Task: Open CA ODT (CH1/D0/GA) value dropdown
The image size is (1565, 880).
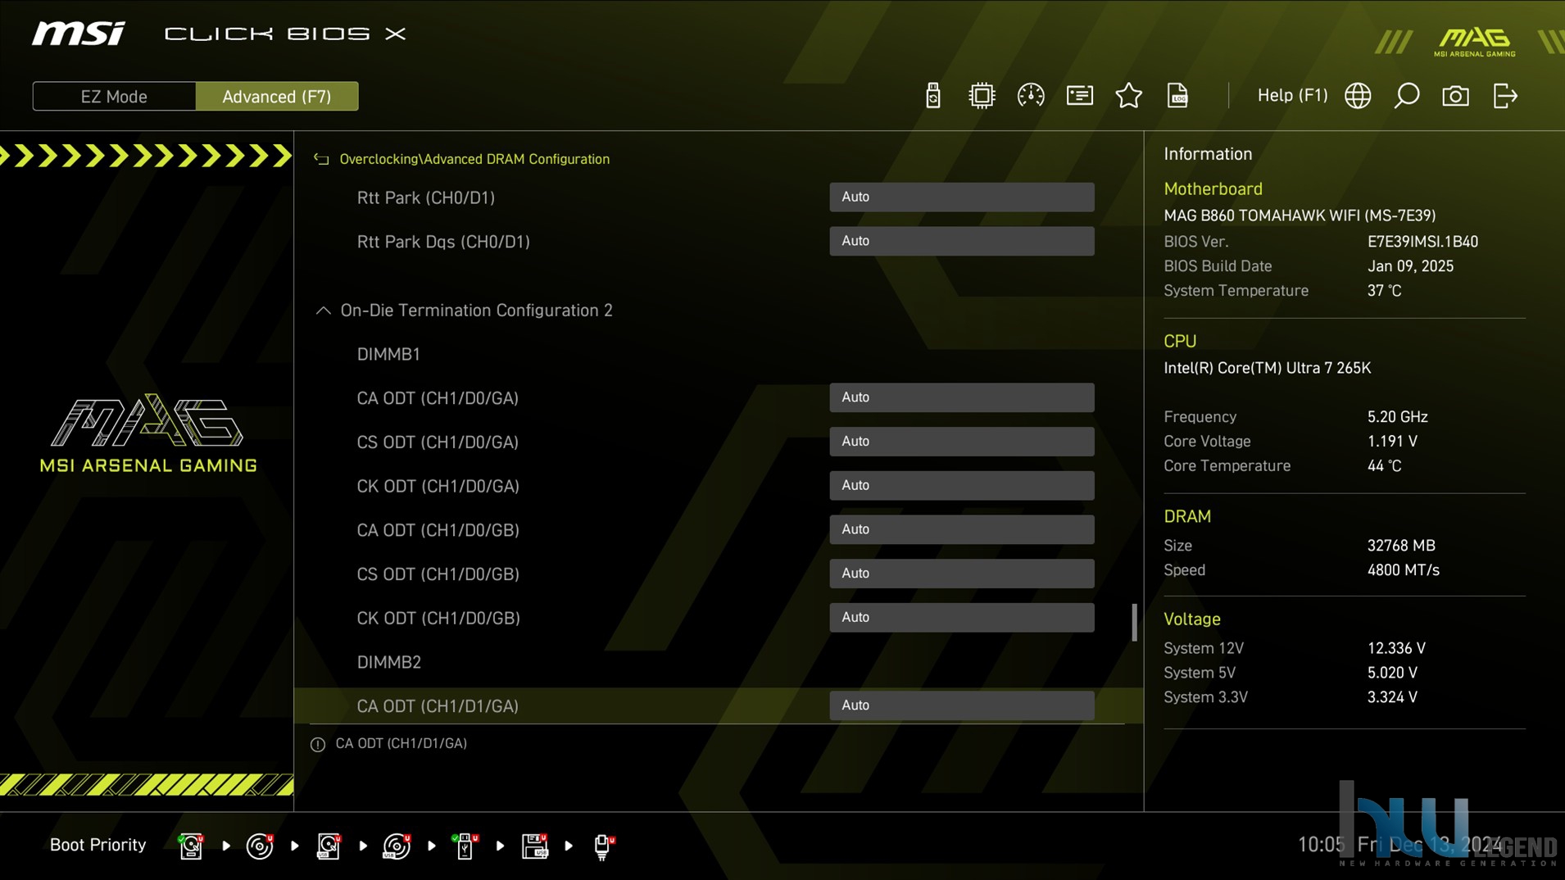Action: [961, 397]
